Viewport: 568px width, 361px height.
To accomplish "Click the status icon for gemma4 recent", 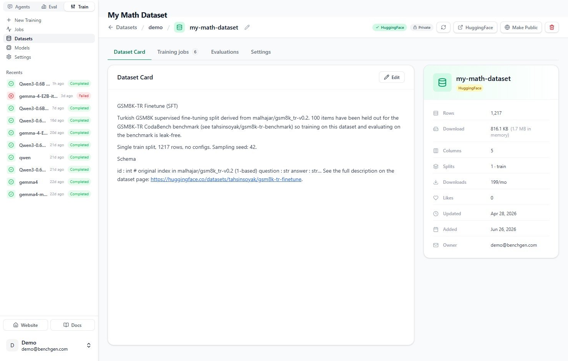I will click(11, 182).
